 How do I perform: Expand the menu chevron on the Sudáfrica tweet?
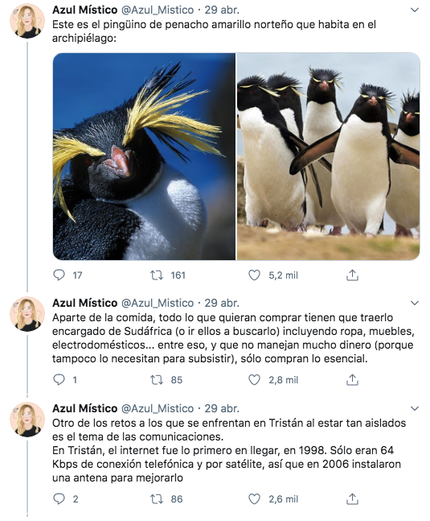[x=415, y=303]
